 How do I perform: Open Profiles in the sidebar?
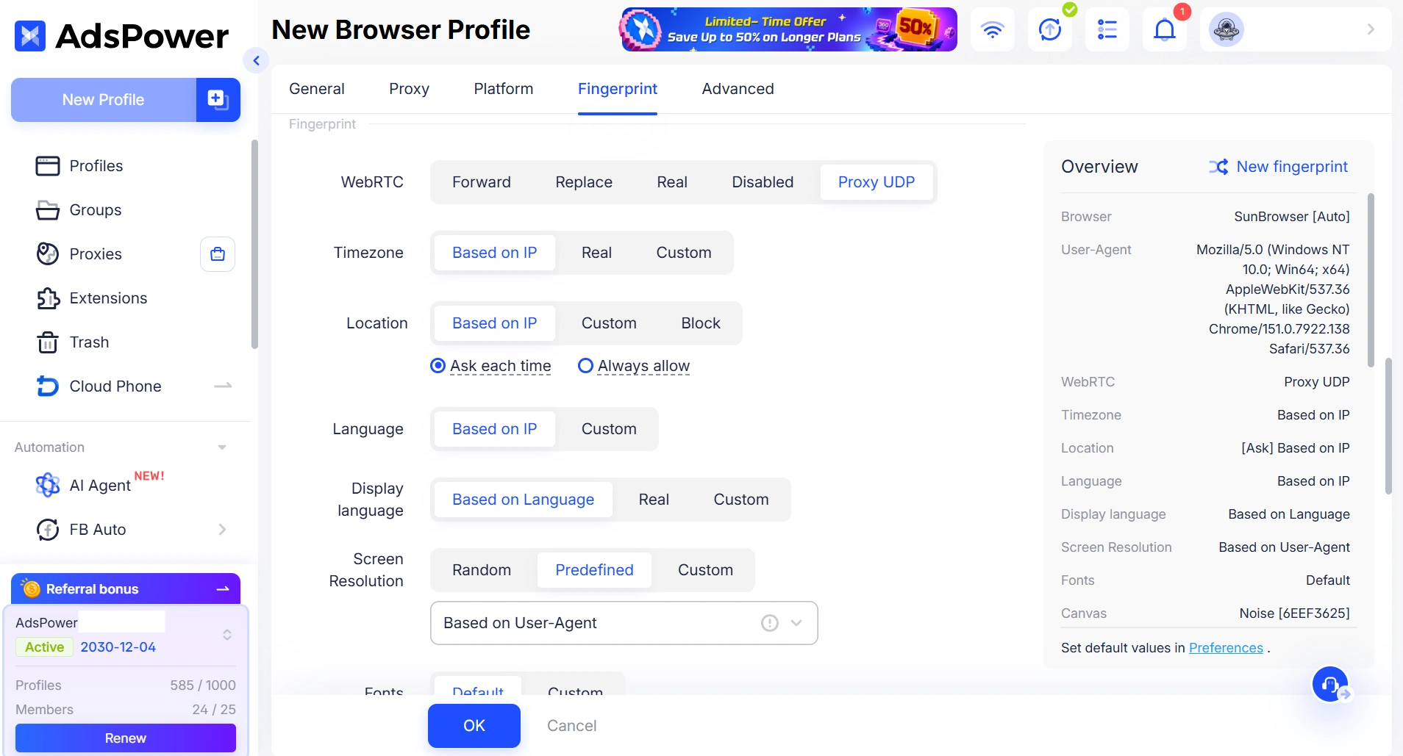[x=96, y=166]
